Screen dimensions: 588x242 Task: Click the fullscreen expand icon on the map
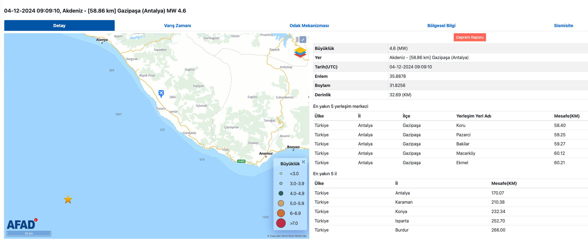pyautogui.click(x=304, y=39)
